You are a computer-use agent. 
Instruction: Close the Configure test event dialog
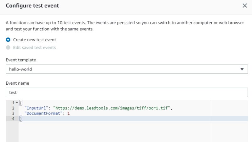245,6
